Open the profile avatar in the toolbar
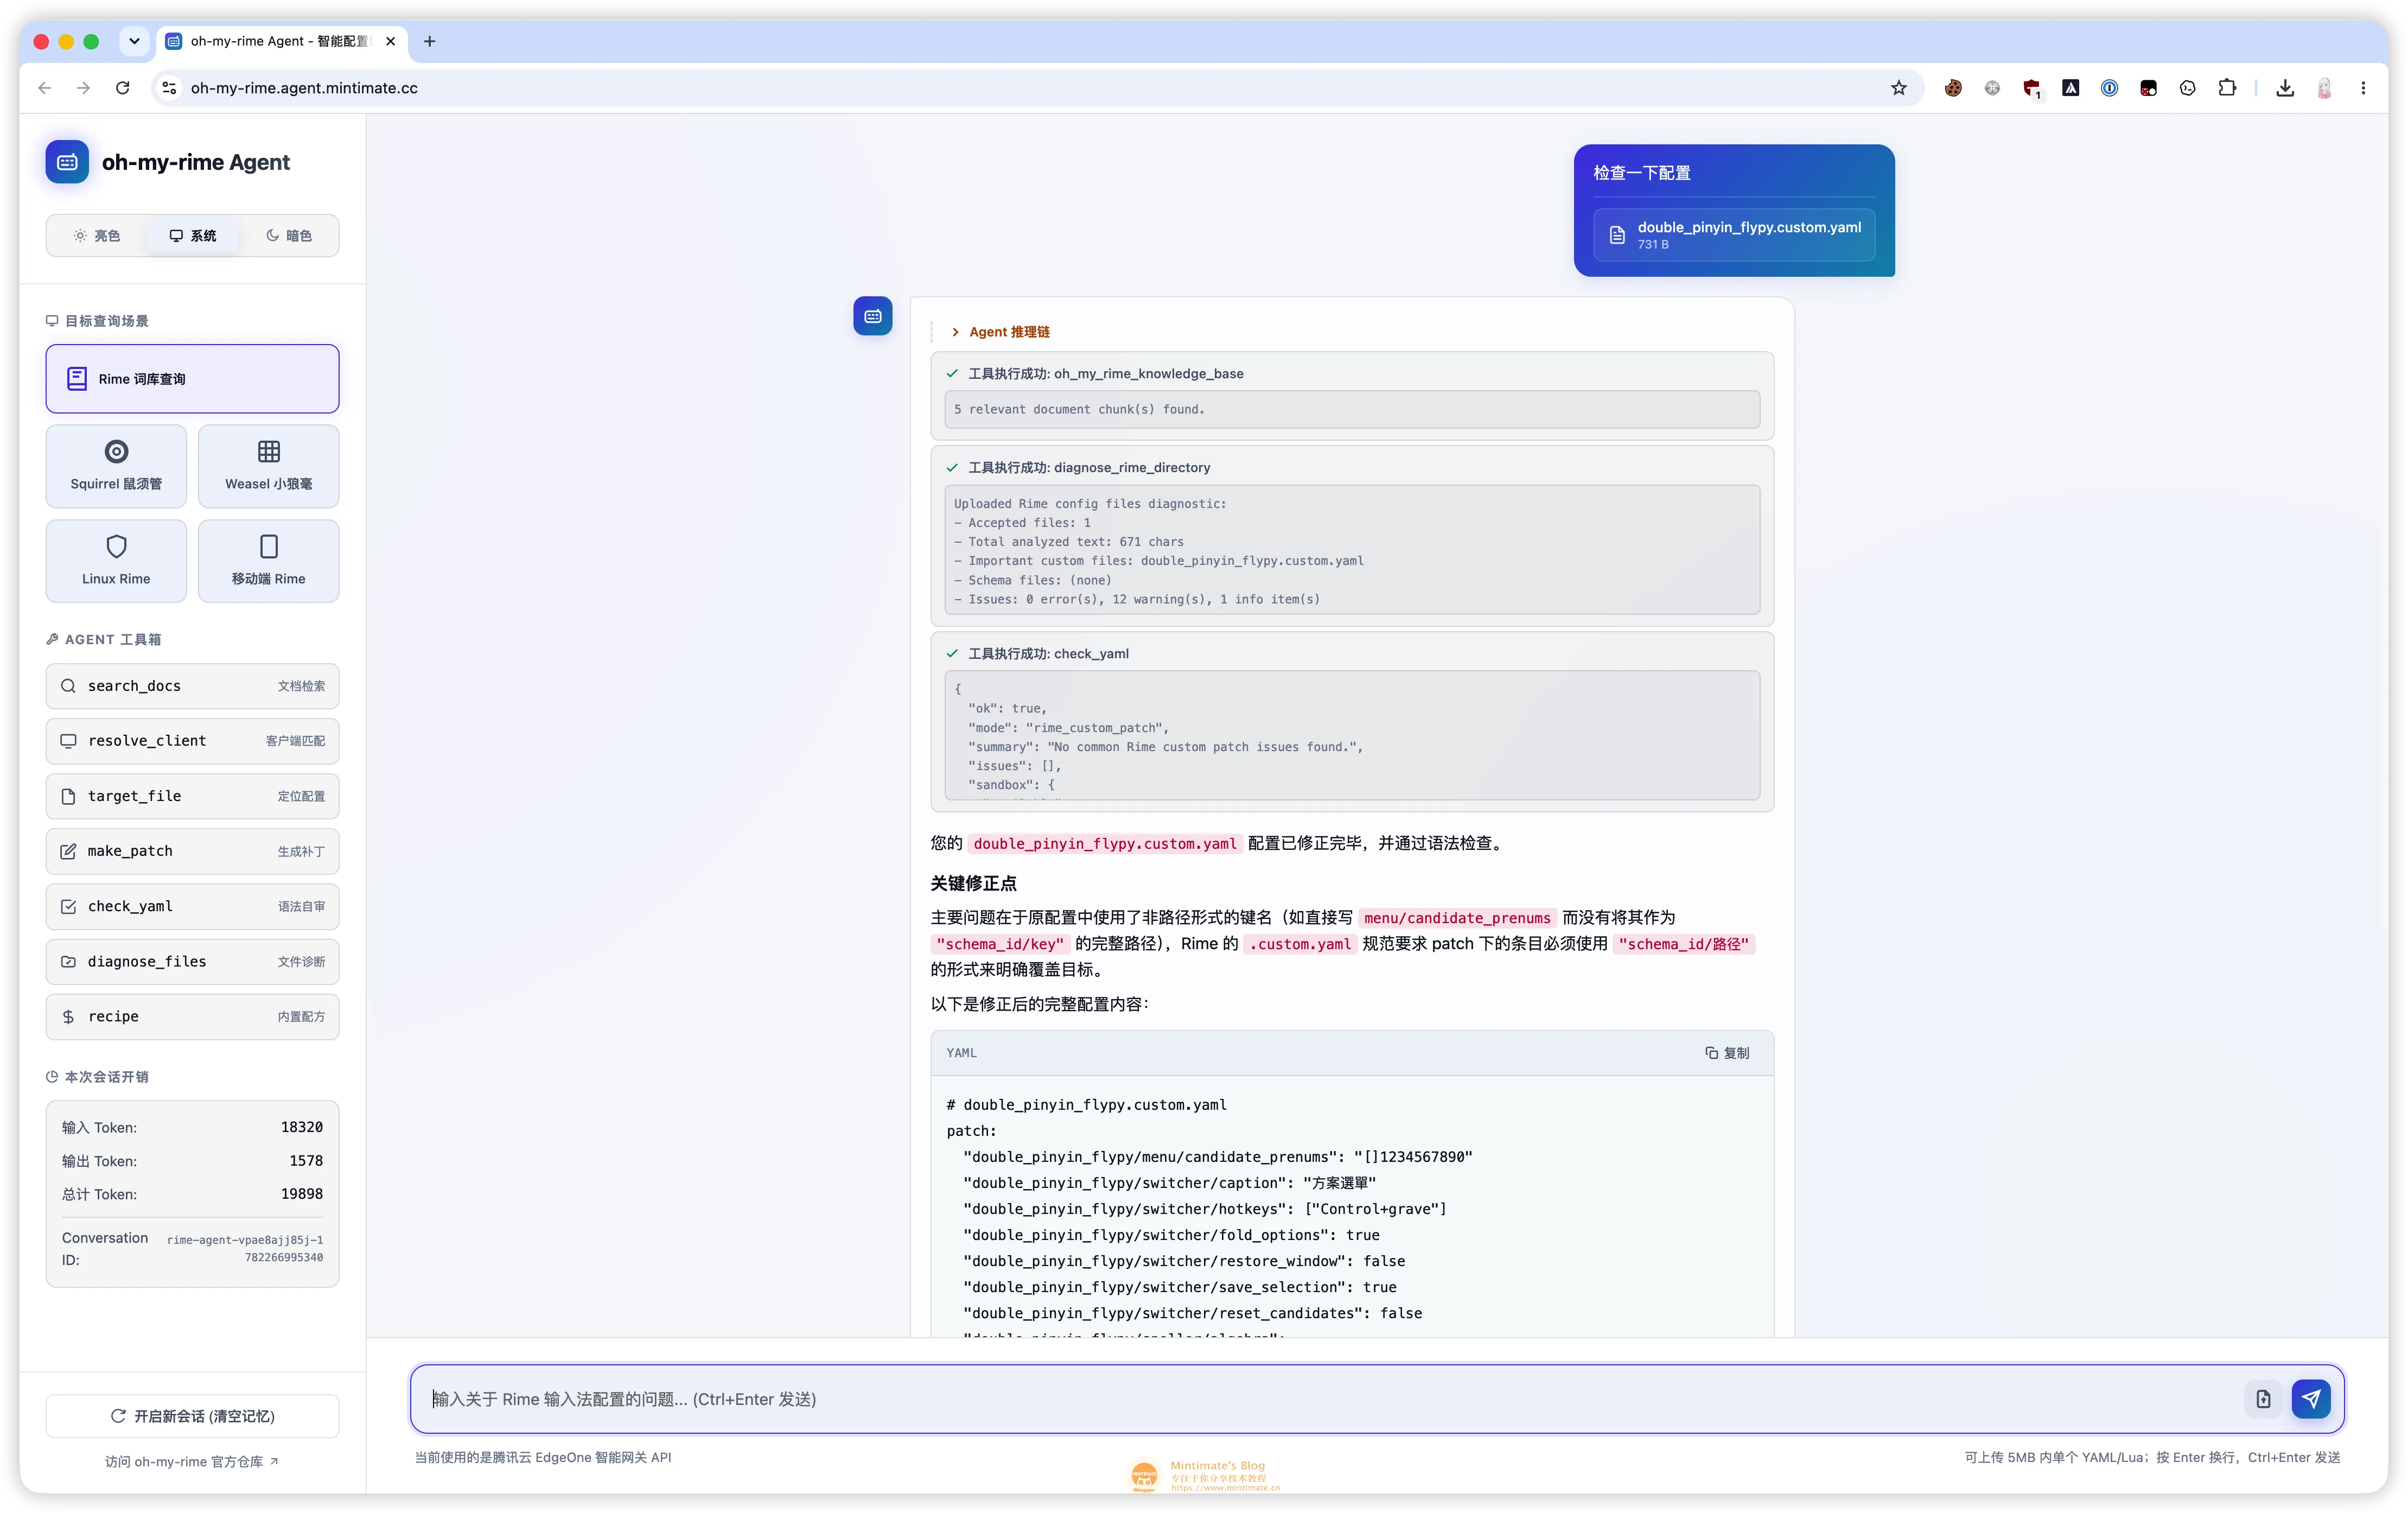The image size is (2408, 1513). 2325,88
